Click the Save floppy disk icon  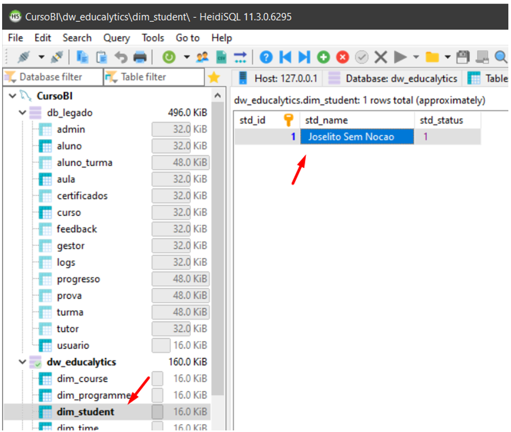click(x=463, y=57)
